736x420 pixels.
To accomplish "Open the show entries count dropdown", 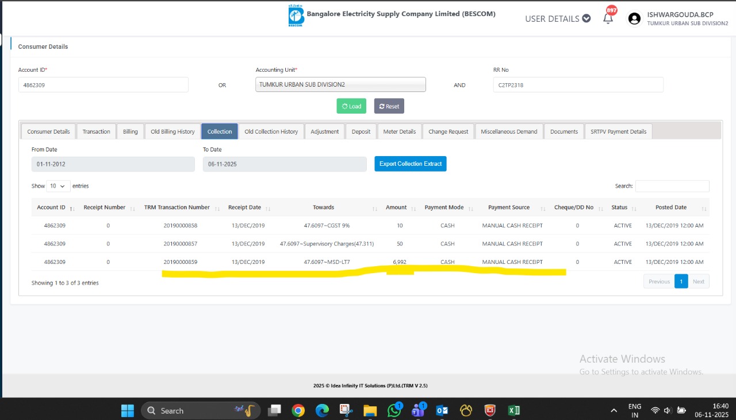I will (x=58, y=186).
